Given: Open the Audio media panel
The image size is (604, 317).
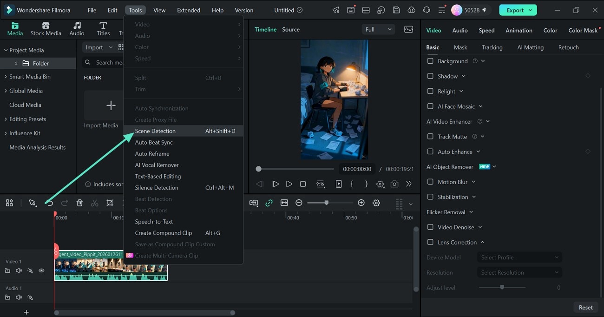Looking at the screenshot, I should point(77,29).
